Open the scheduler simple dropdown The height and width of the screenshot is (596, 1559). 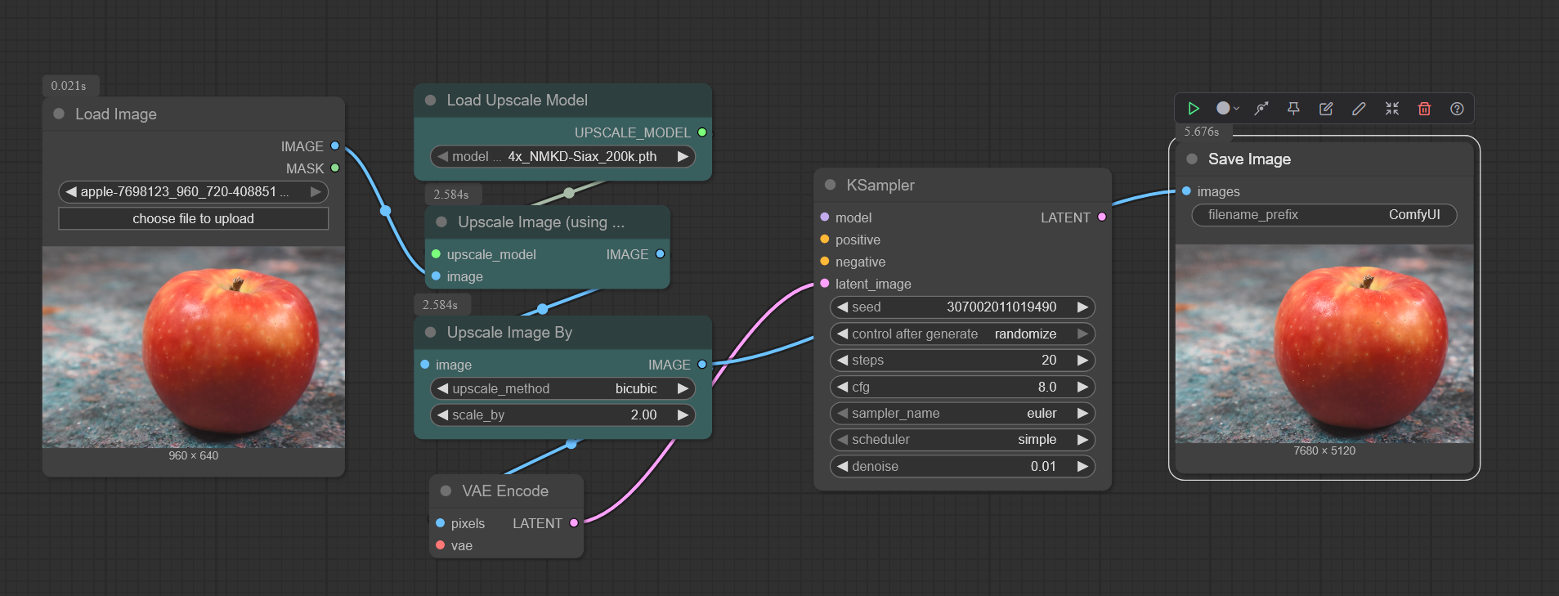click(962, 439)
